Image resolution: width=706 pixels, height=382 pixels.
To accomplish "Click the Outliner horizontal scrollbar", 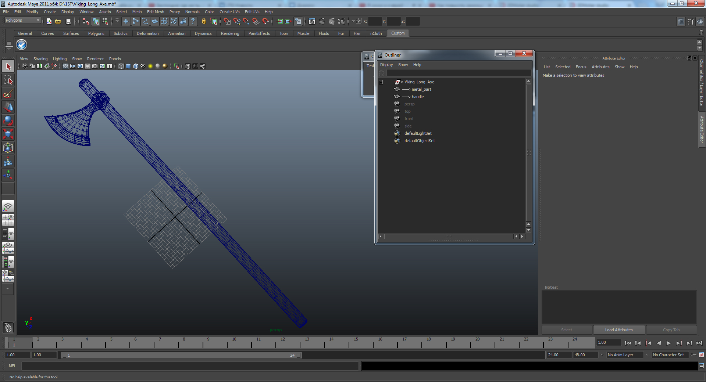I will [x=449, y=237].
